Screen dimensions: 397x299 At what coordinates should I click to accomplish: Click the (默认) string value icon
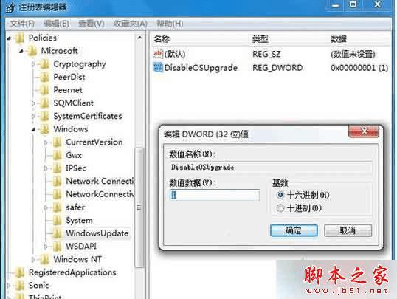point(158,54)
